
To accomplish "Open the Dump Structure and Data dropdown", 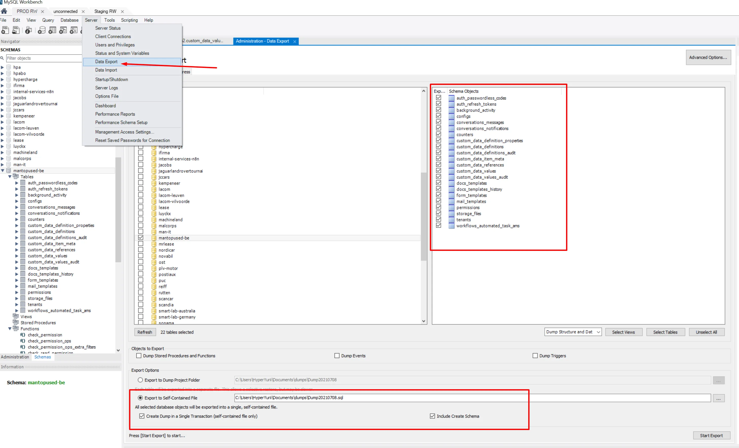I will (x=573, y=332).
